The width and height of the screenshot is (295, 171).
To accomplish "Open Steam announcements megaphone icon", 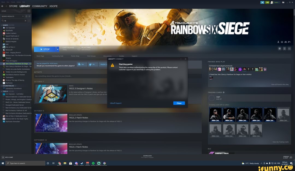I will (x=262, y=2).
